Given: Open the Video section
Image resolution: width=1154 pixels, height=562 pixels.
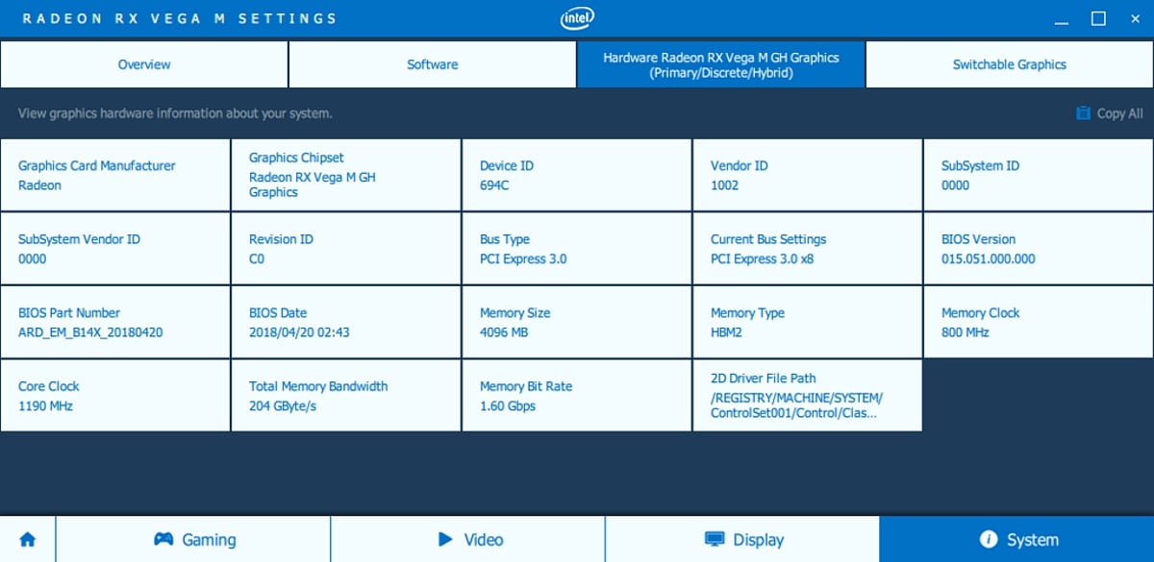Looking at the screenshot, I should point(468,540).
